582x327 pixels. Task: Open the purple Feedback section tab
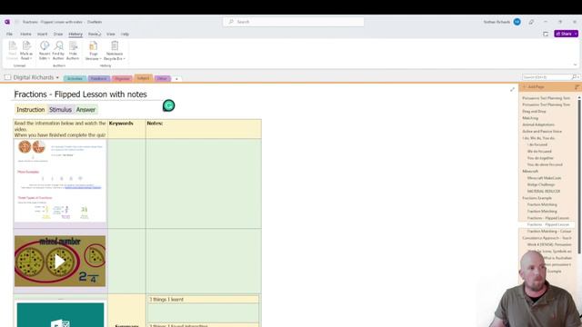coord(99,79)
